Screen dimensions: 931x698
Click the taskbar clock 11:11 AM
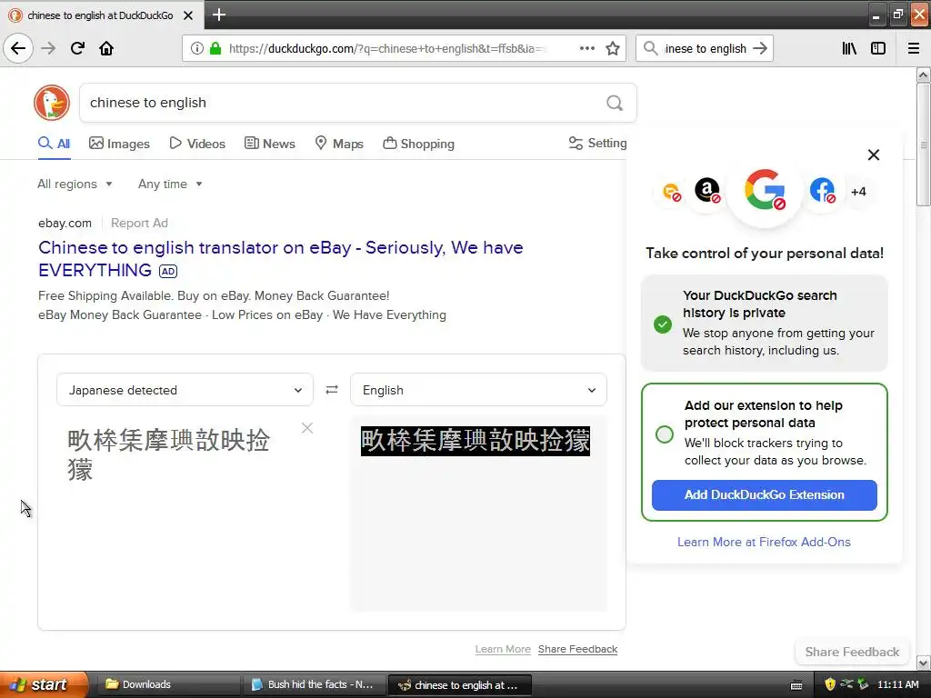897,684
